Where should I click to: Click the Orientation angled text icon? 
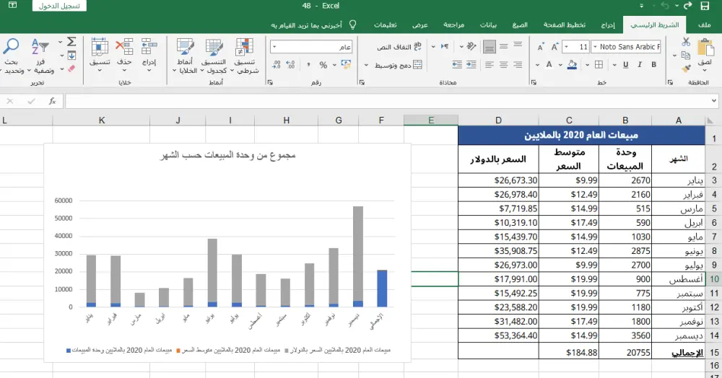471,46
